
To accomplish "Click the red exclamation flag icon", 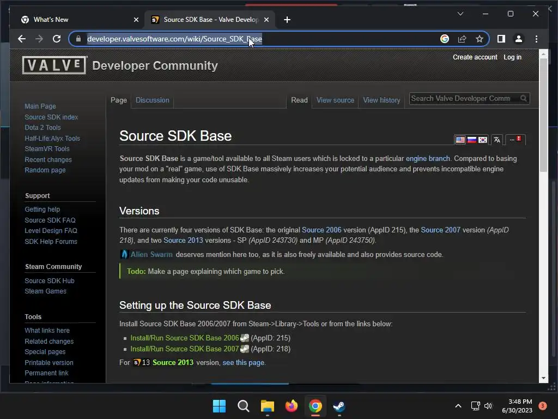I will [x=519, y=139].
